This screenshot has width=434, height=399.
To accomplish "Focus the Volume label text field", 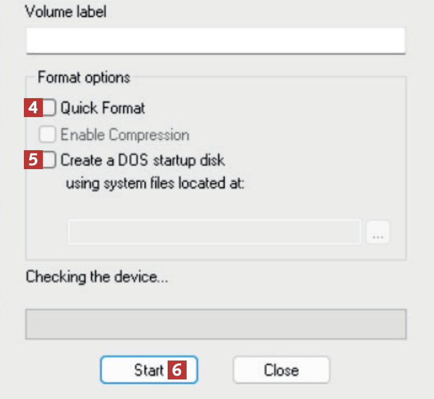I will 215,40.
